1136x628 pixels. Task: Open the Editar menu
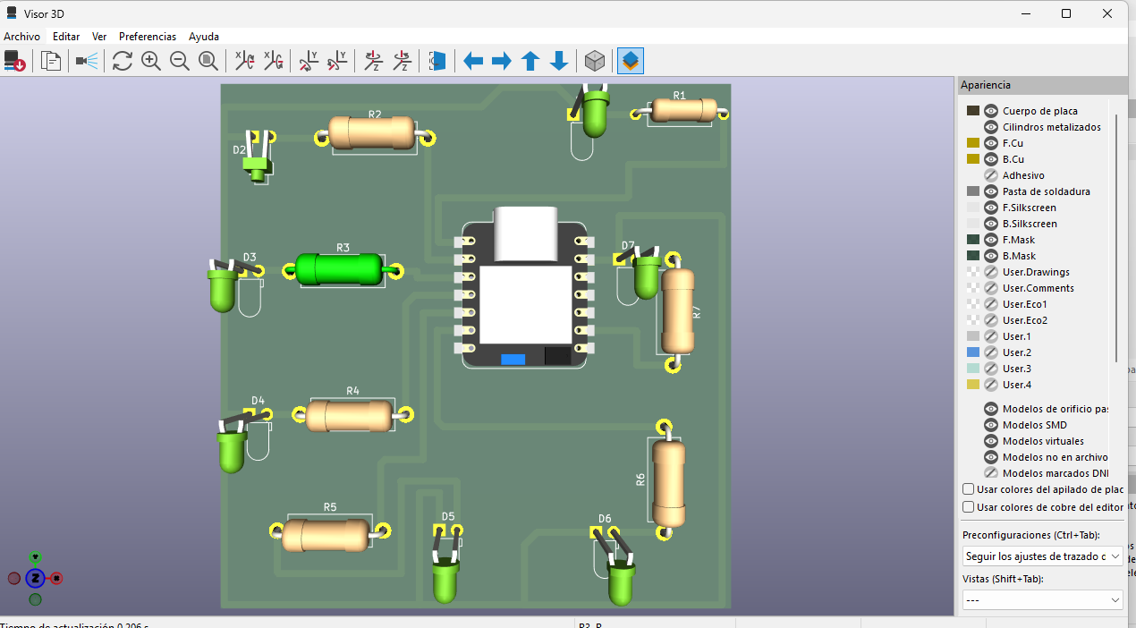pos(66,37)
